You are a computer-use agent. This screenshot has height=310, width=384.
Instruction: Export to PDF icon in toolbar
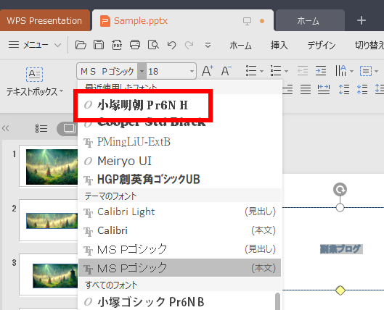tap(117, 45)
